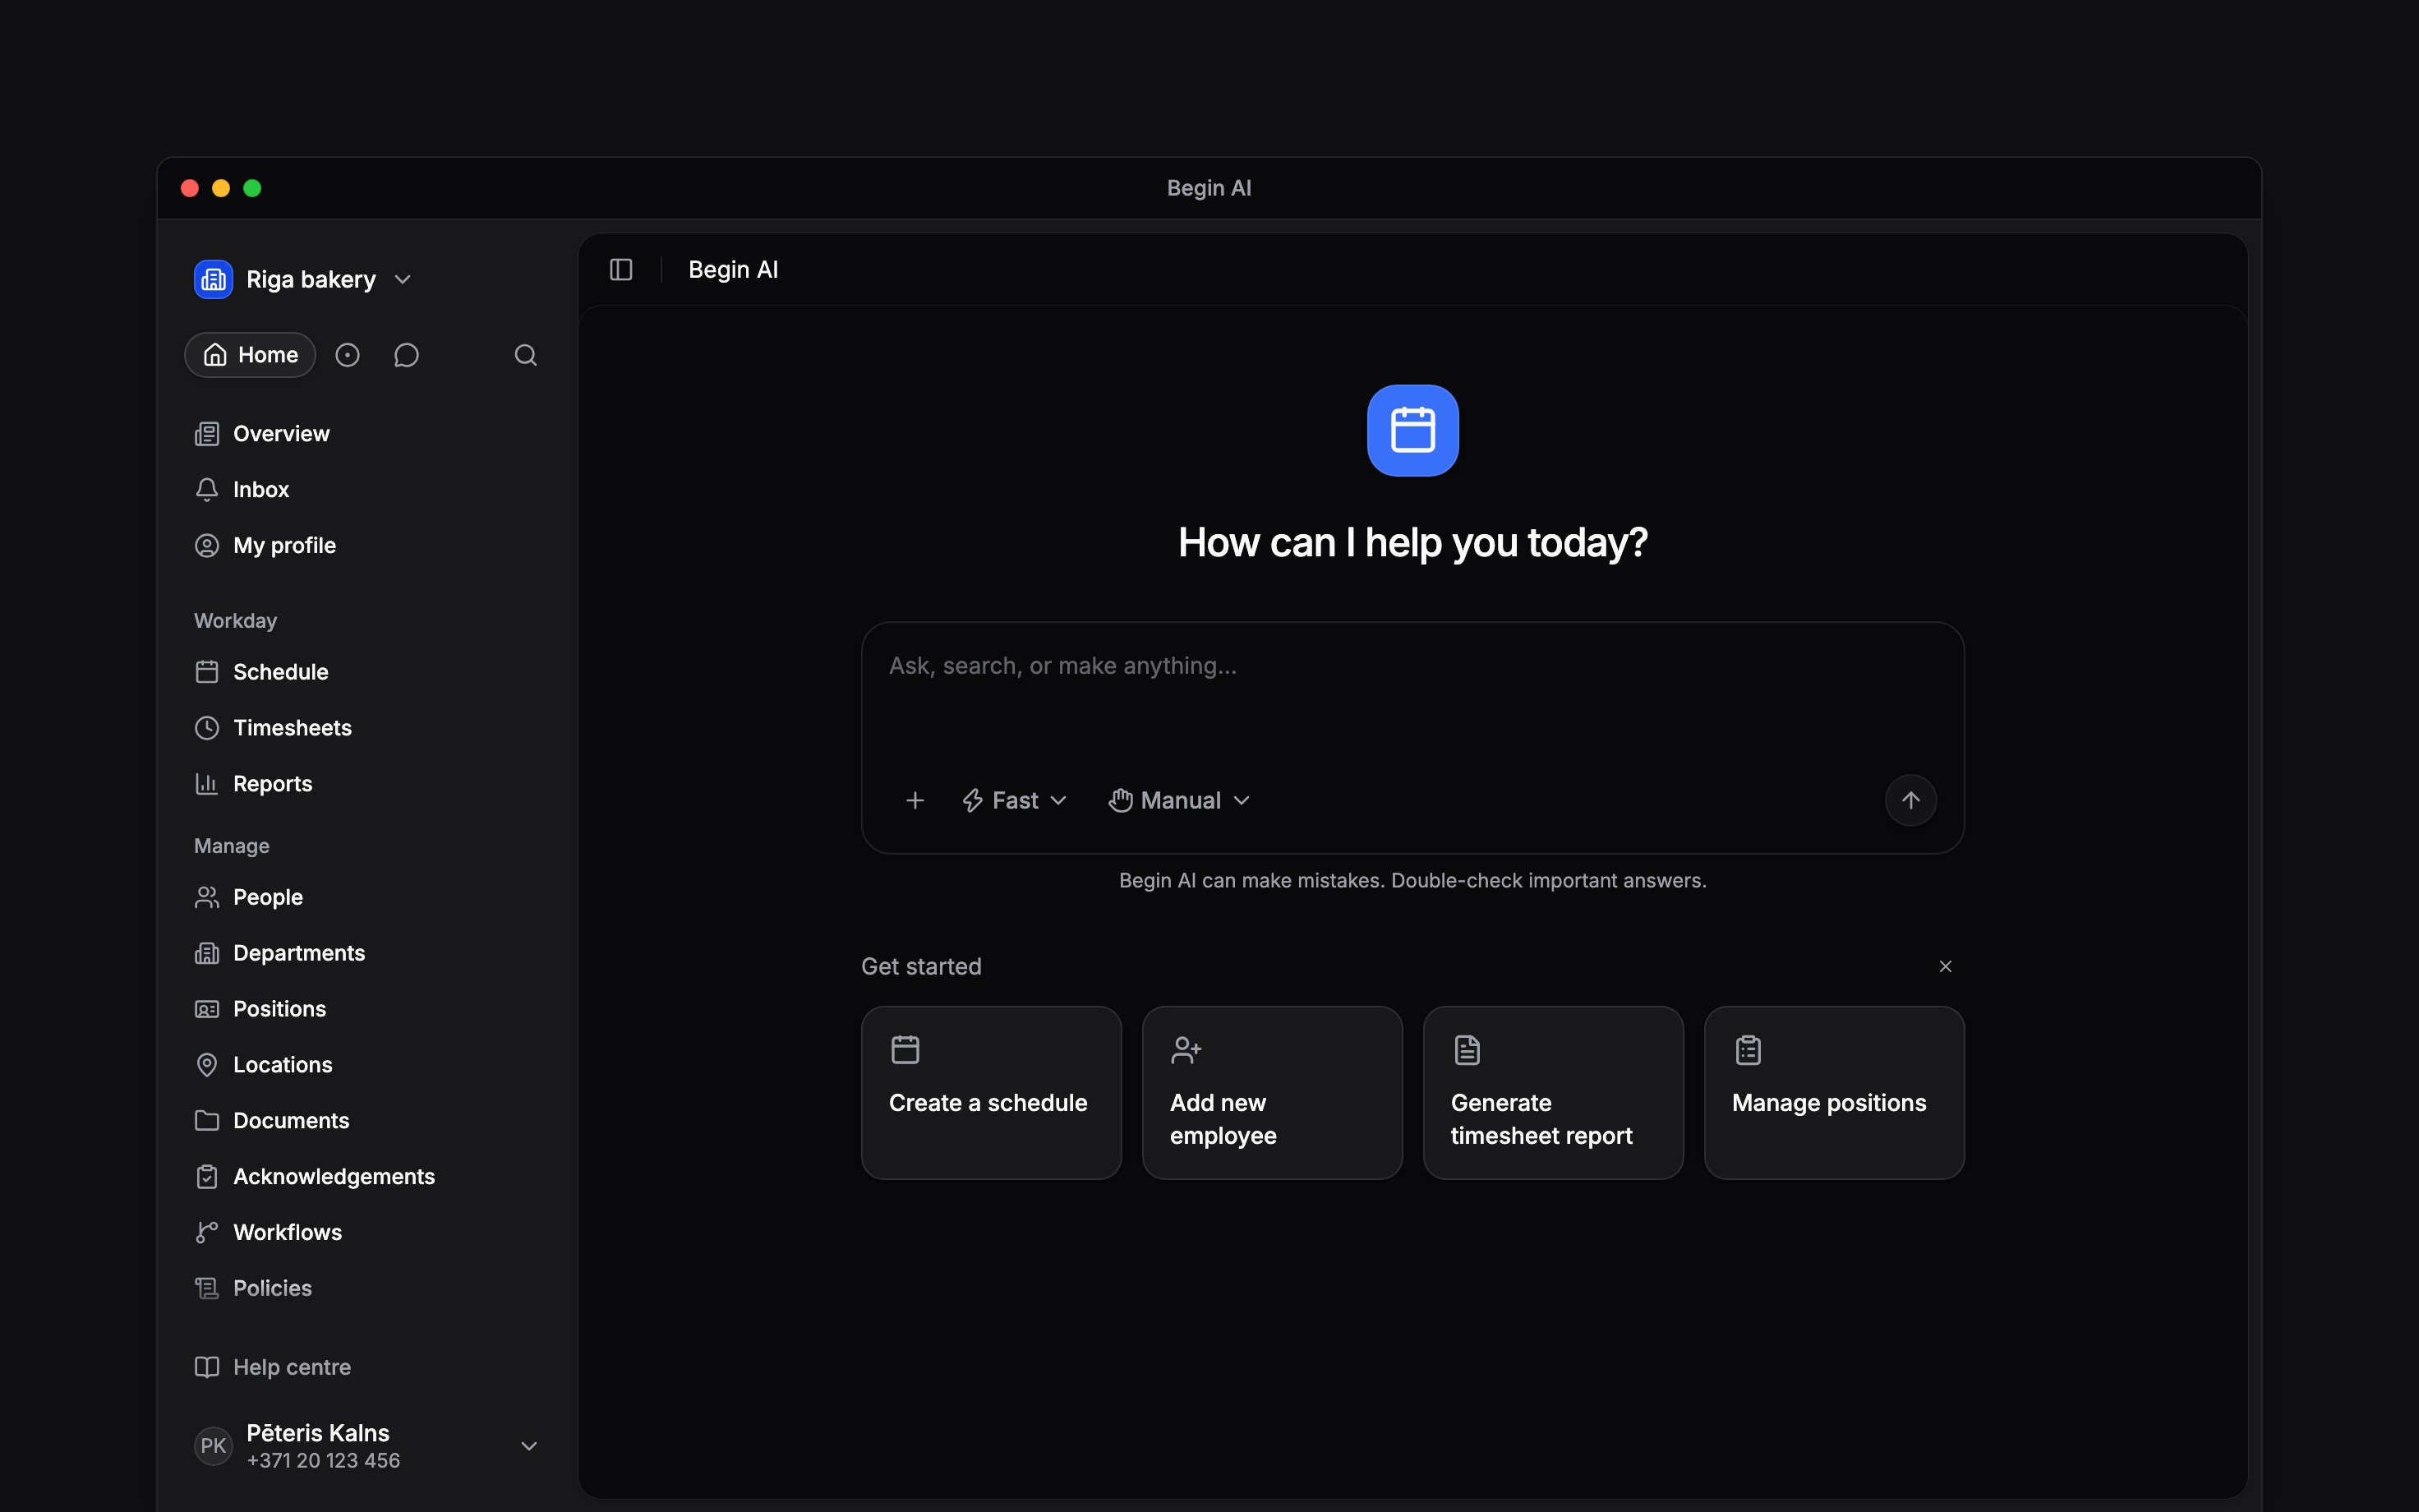Screen dimensions: 2419x1512
Task: Click the Policies scroll icon
Action: [x=207, y=1289]
